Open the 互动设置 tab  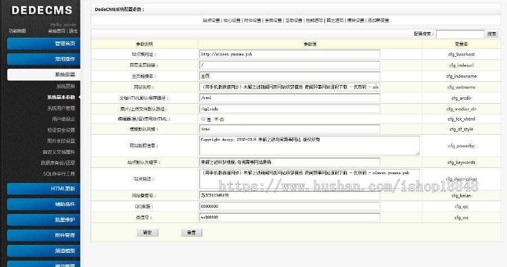(294, 20)
